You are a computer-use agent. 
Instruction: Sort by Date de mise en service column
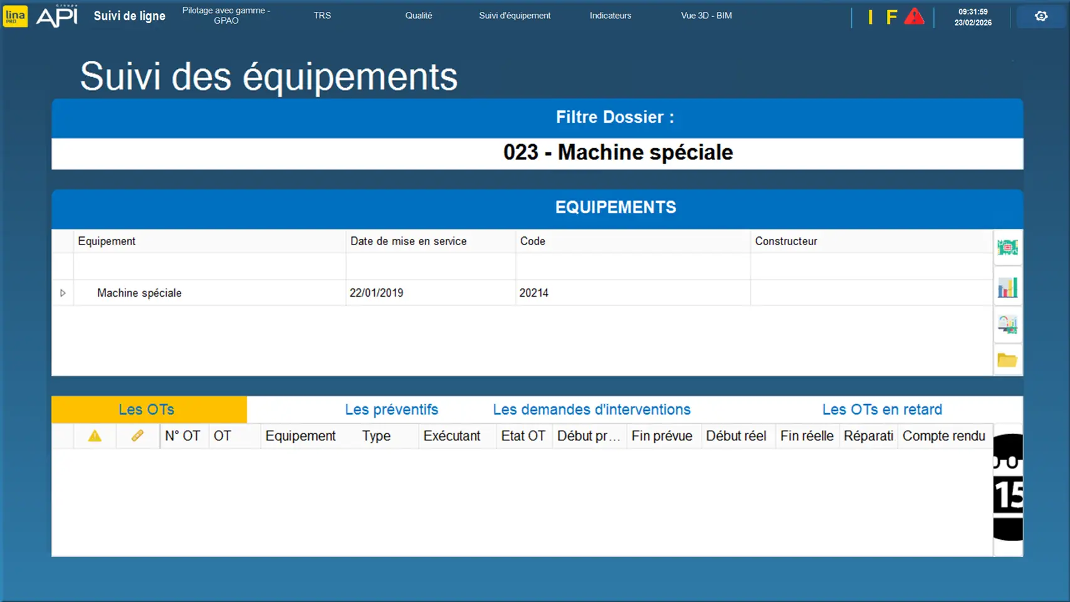[408, 241]
